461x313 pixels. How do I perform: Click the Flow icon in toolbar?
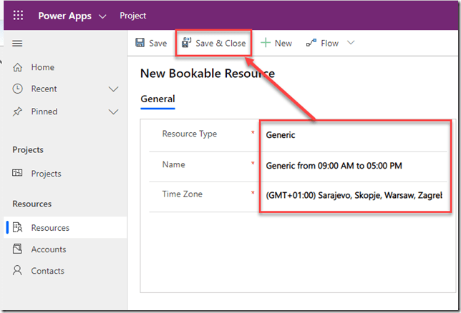coord(311,43)
